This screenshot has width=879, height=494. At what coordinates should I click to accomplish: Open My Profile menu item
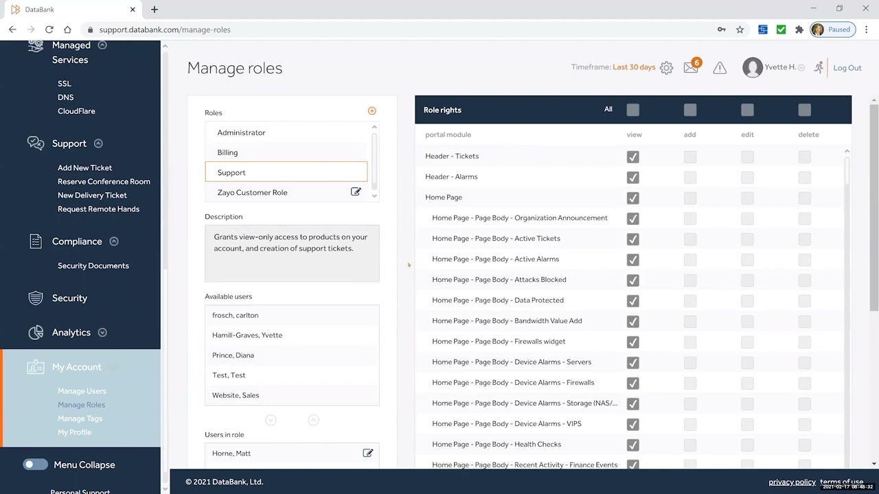tap(74, 432)
